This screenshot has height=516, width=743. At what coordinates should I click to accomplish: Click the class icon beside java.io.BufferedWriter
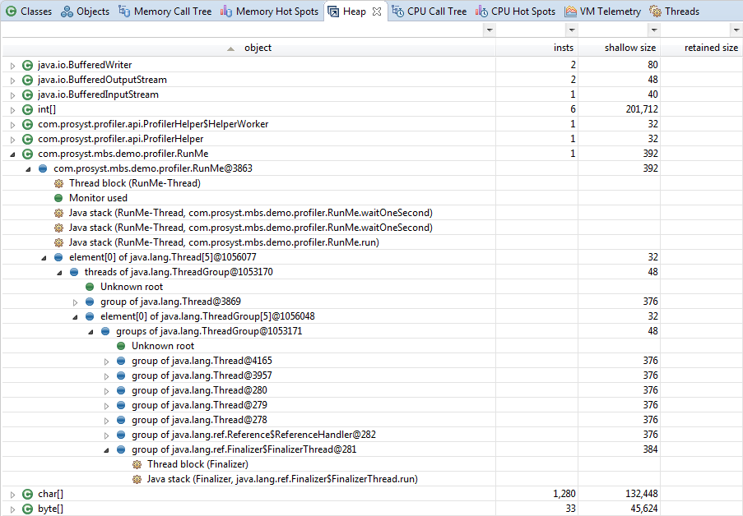[x=28, y=65]
